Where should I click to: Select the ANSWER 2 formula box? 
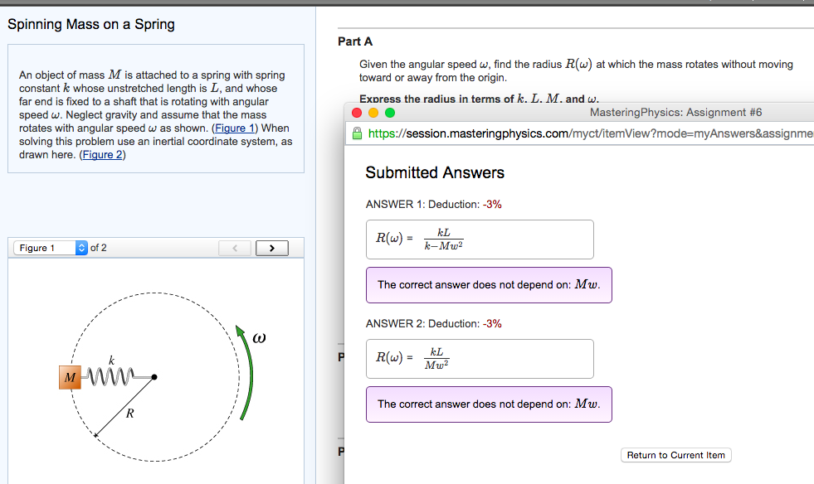(x=480, y=358)
